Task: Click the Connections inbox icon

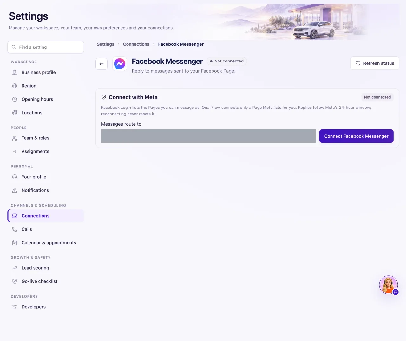Action: pos(15,216)
